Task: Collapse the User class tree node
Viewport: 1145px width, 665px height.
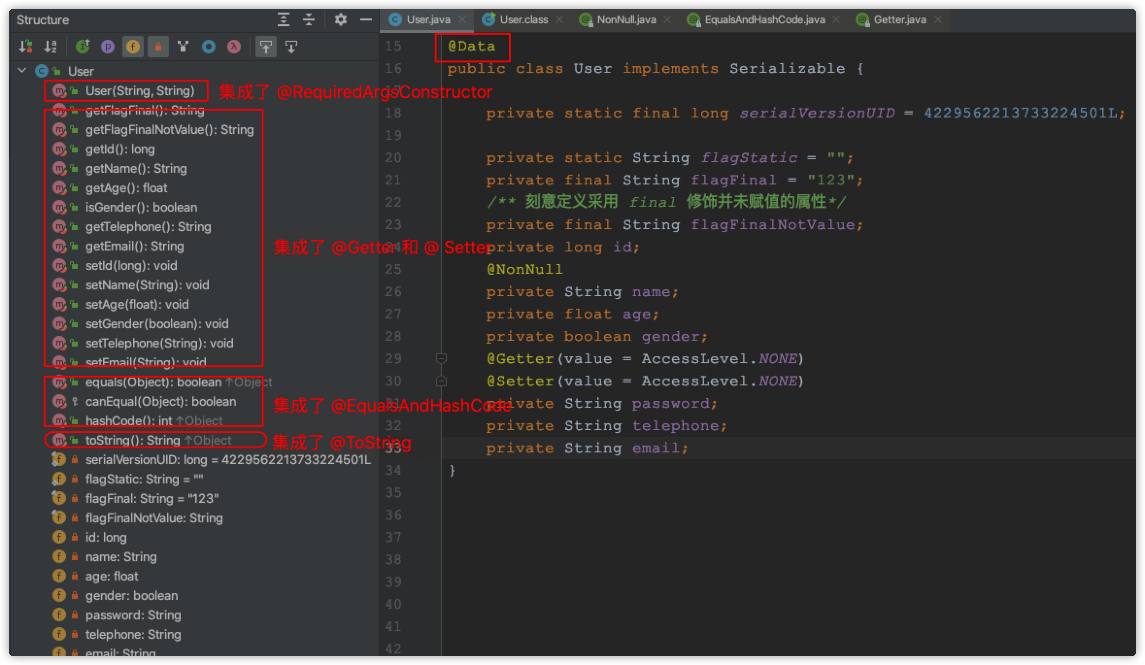Action: 22,71
